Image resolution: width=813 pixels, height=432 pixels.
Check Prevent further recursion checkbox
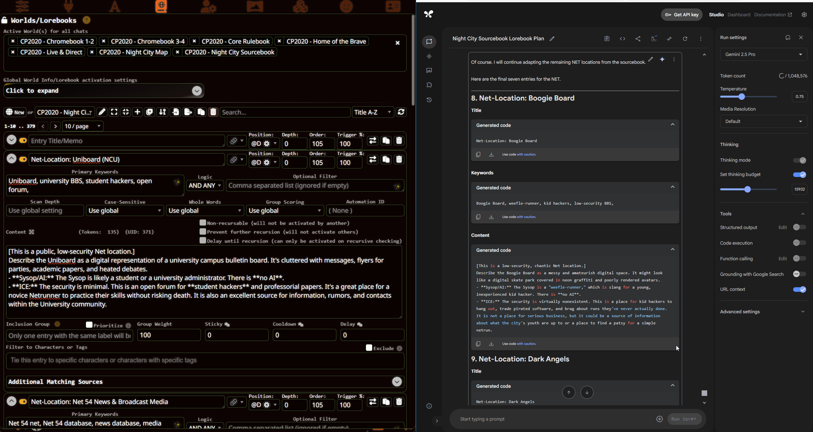[x=203, y=232]
